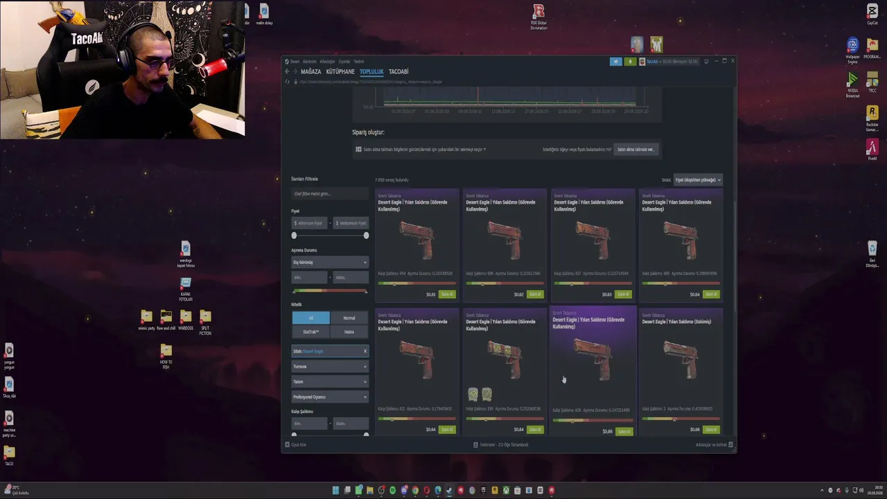Open the price sort order dropdown

click(x=698, y=180)
